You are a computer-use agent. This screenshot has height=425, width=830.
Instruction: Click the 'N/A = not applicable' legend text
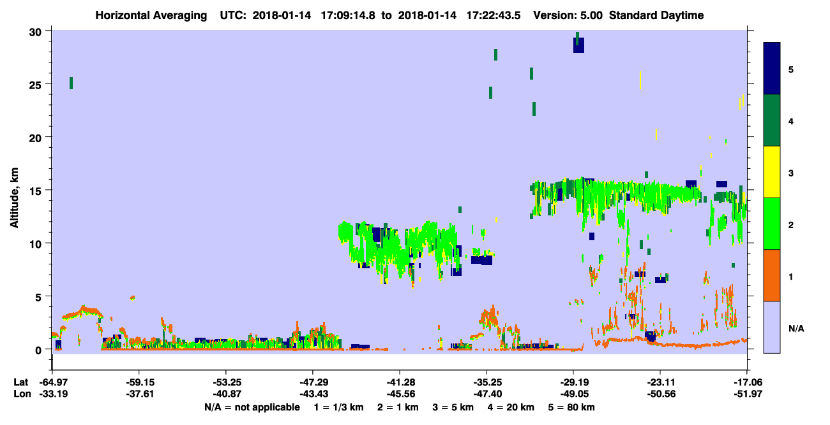(252, 407)
